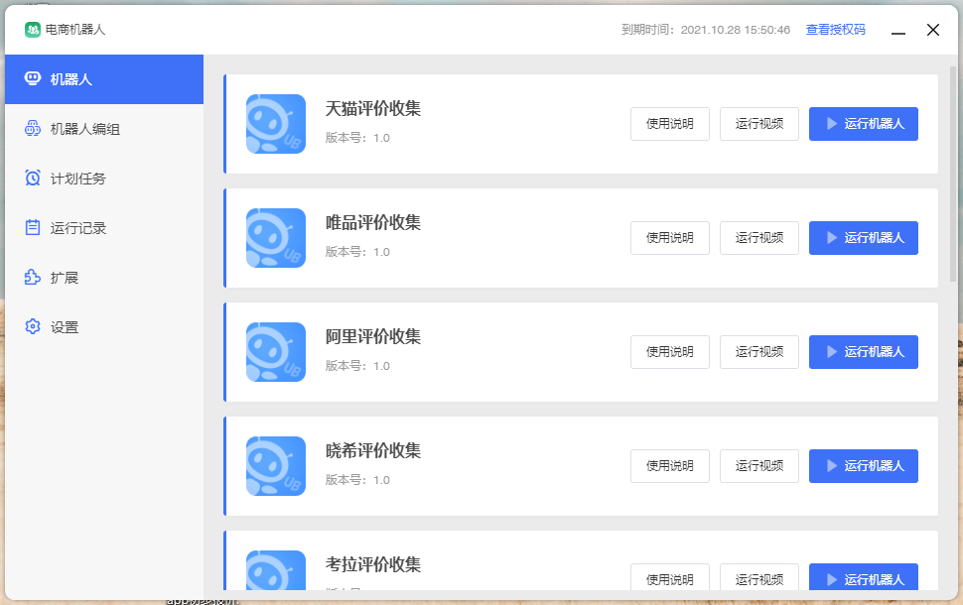
Task: Watch 运行视频 for 晓希评价收集
Action: point(759,466)
